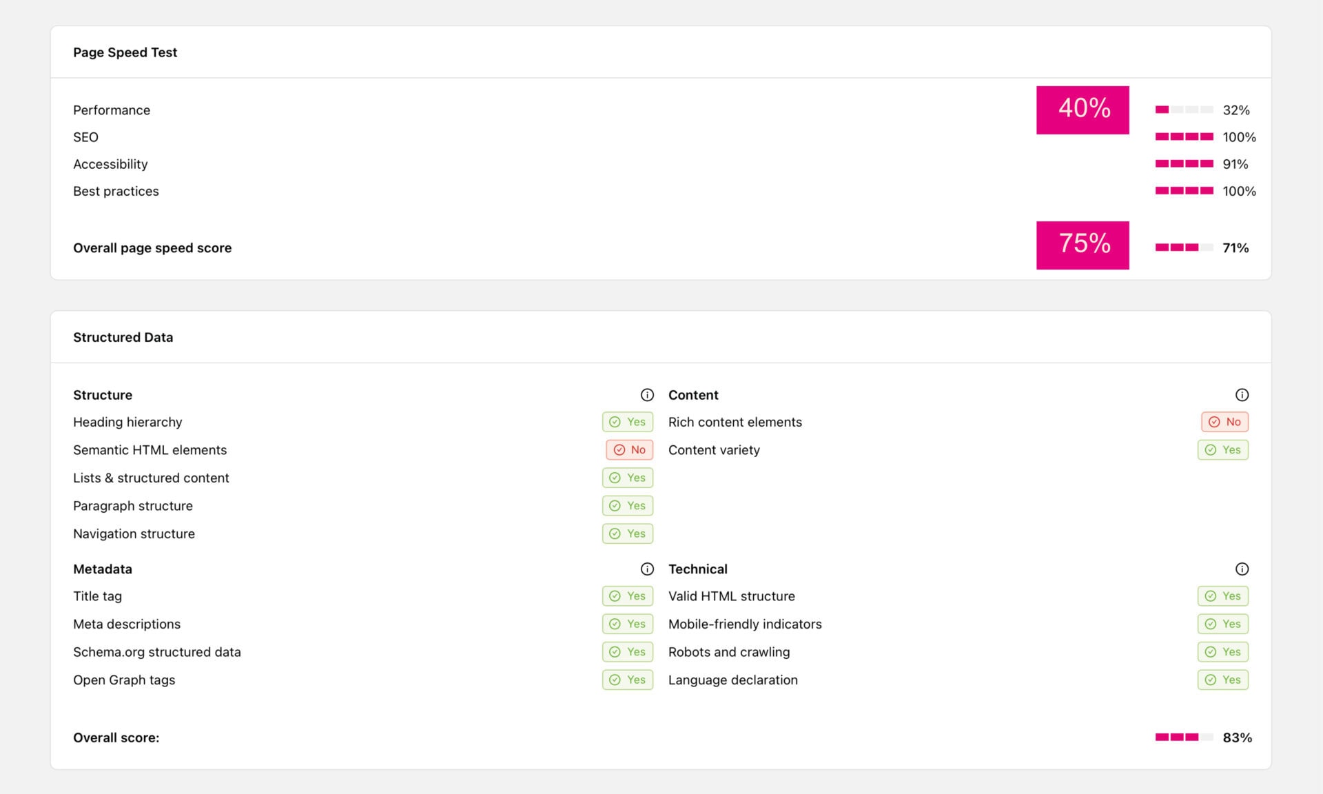Open the info icon beside Metadata heading
This screenshot has width=1323, height=794.
tap(647, 569)
